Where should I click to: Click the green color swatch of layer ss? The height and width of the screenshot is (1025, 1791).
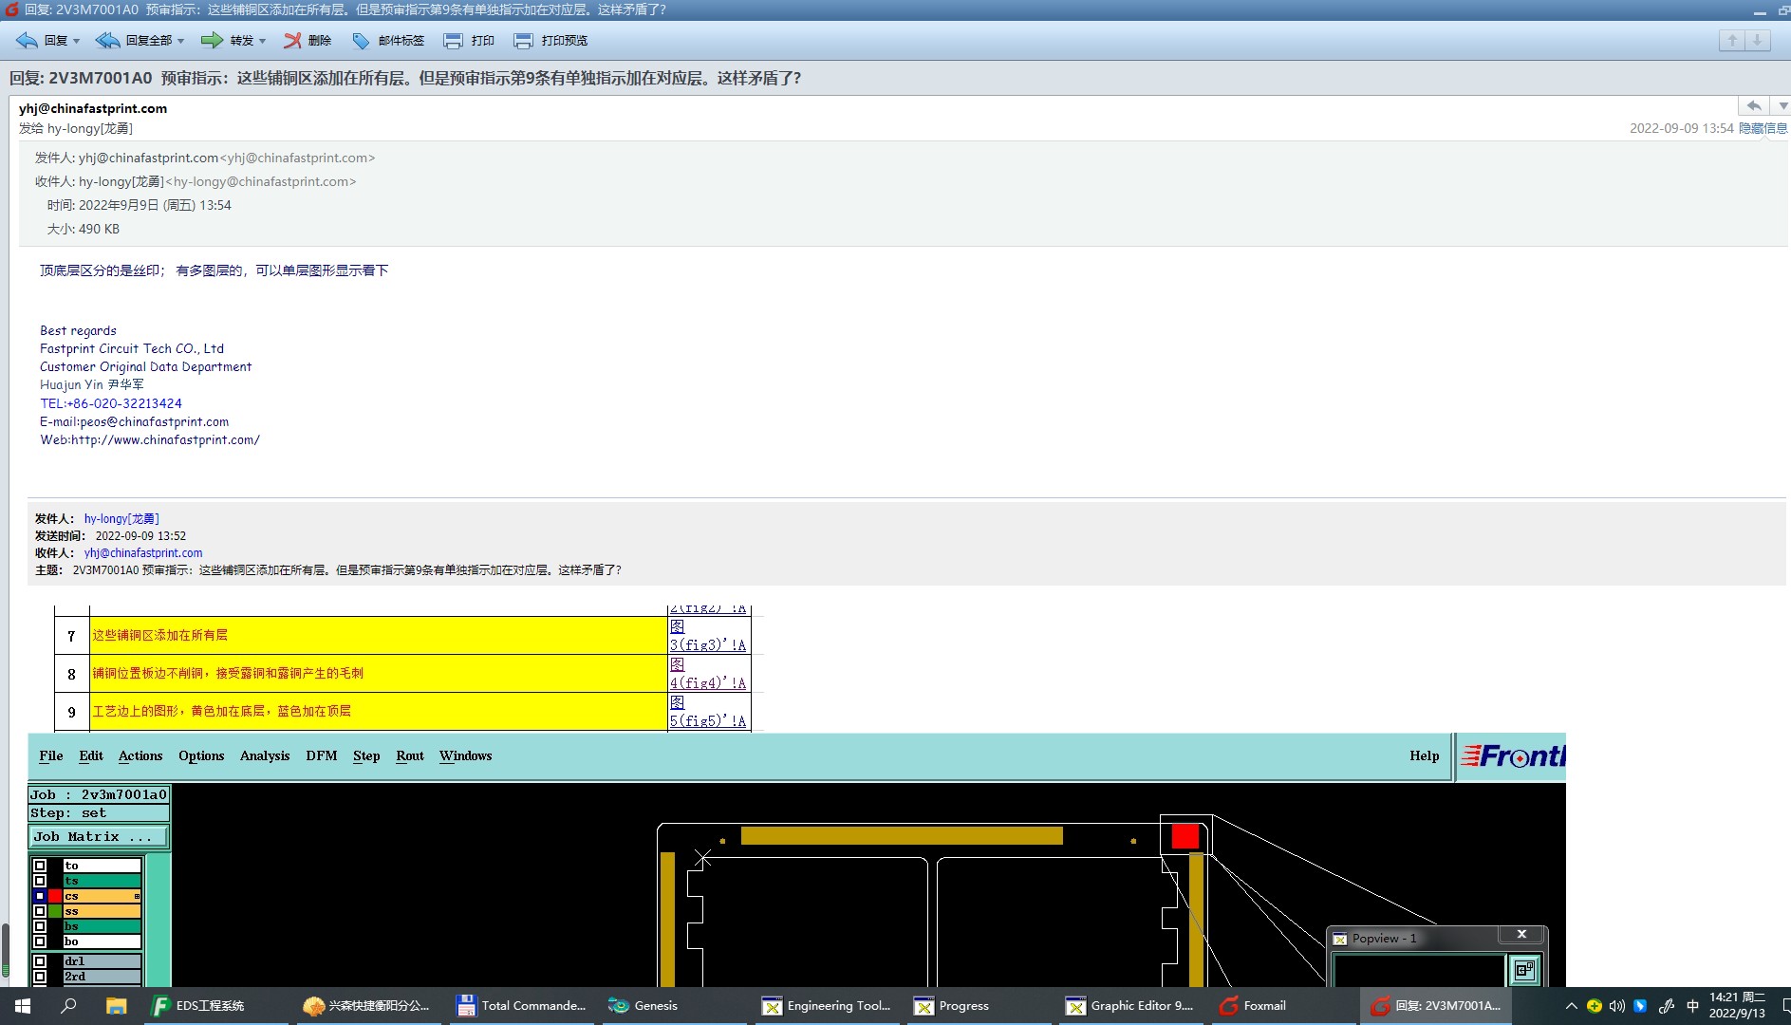tap(55, 911)
